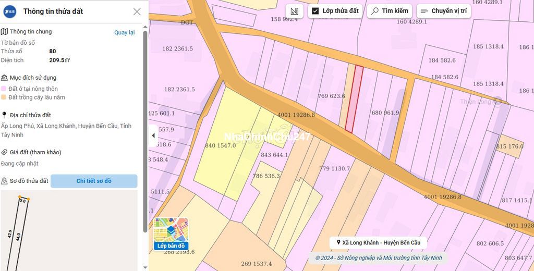Click the Xã Long Khánh location label
Viewport: 534px width, 271px height.
378,242
